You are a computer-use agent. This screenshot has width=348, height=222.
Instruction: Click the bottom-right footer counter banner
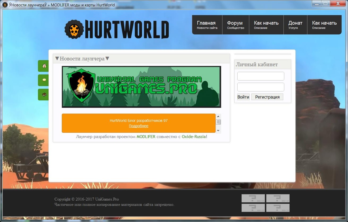pyautogui.click(x=278, y=208)
